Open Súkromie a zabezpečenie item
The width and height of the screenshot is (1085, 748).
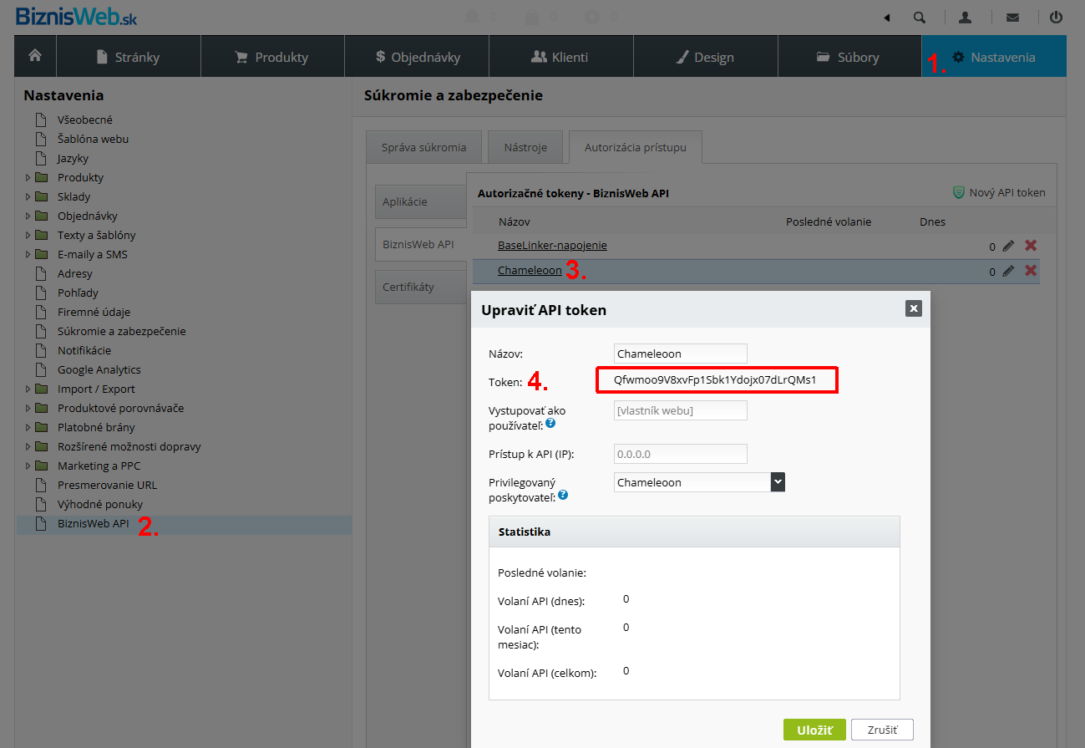[122, 331]
